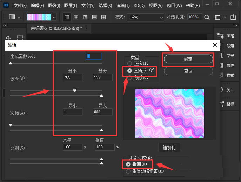Open the 画笔 brush panel
Screen dimensions: 241x182
tap(226, 36)
